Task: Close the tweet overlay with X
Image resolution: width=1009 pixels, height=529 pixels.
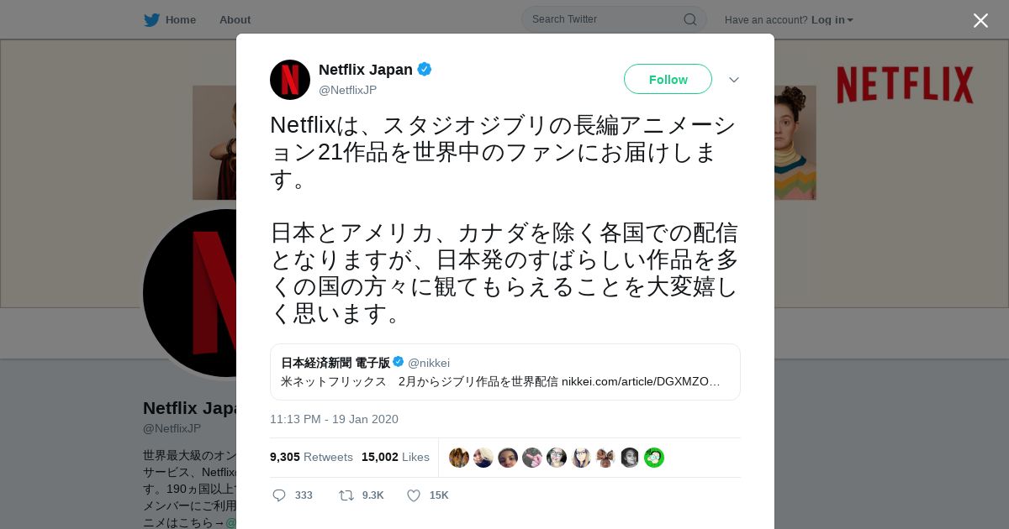Action: 980,20
